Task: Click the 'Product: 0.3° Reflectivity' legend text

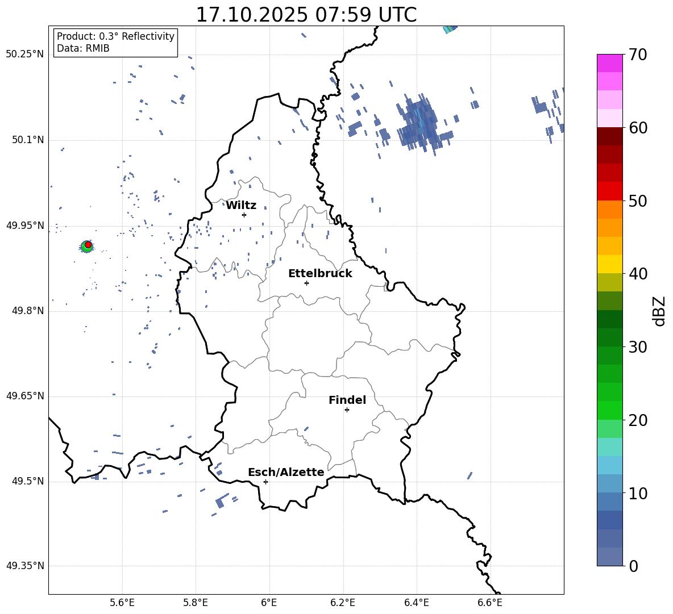Action: [x=115, y=36]
